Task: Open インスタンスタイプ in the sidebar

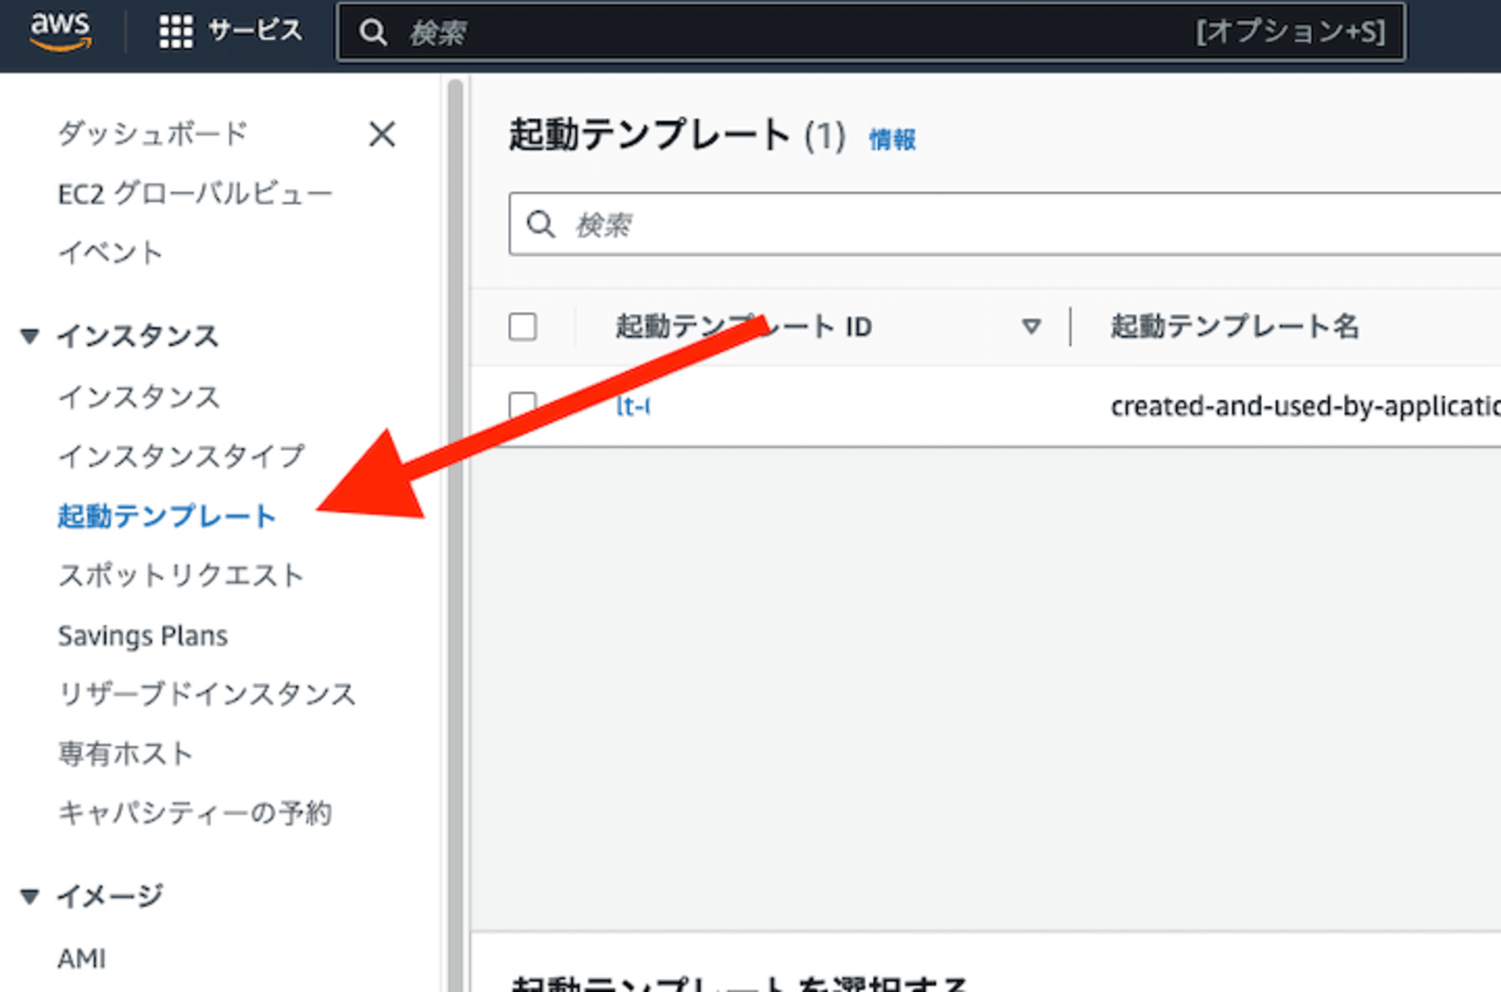Action: point(182,456)
